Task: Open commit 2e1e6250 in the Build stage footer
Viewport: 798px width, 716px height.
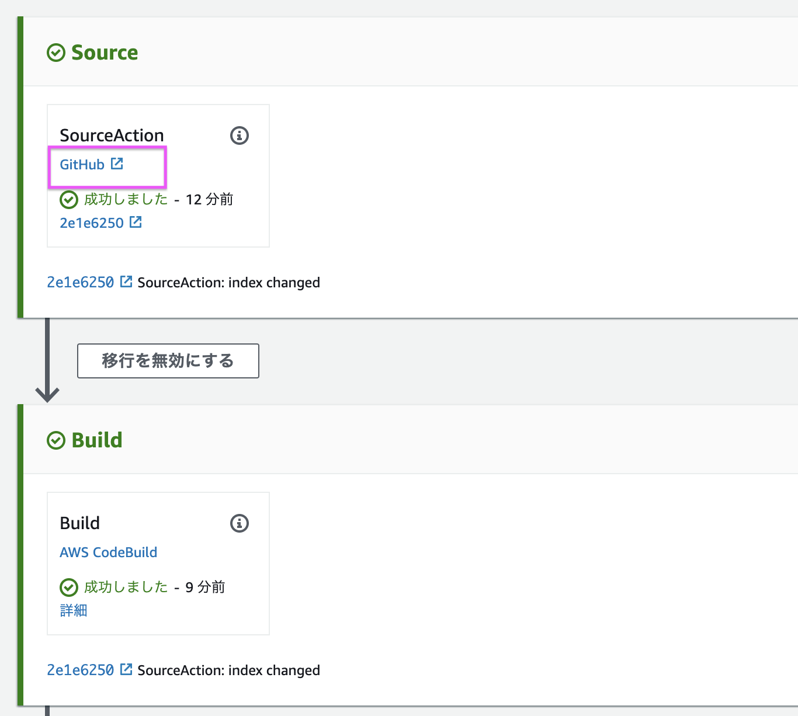Action: (81, 669)
